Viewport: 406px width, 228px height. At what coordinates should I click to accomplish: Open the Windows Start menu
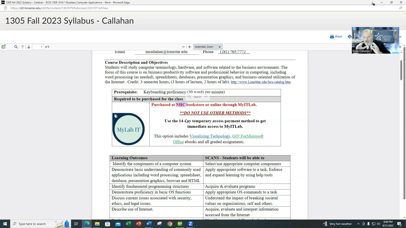tap(5, 224)
